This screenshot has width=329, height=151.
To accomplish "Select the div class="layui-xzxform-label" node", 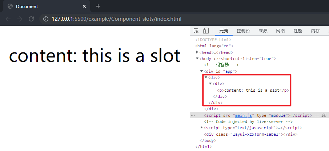I will (250, 134).
